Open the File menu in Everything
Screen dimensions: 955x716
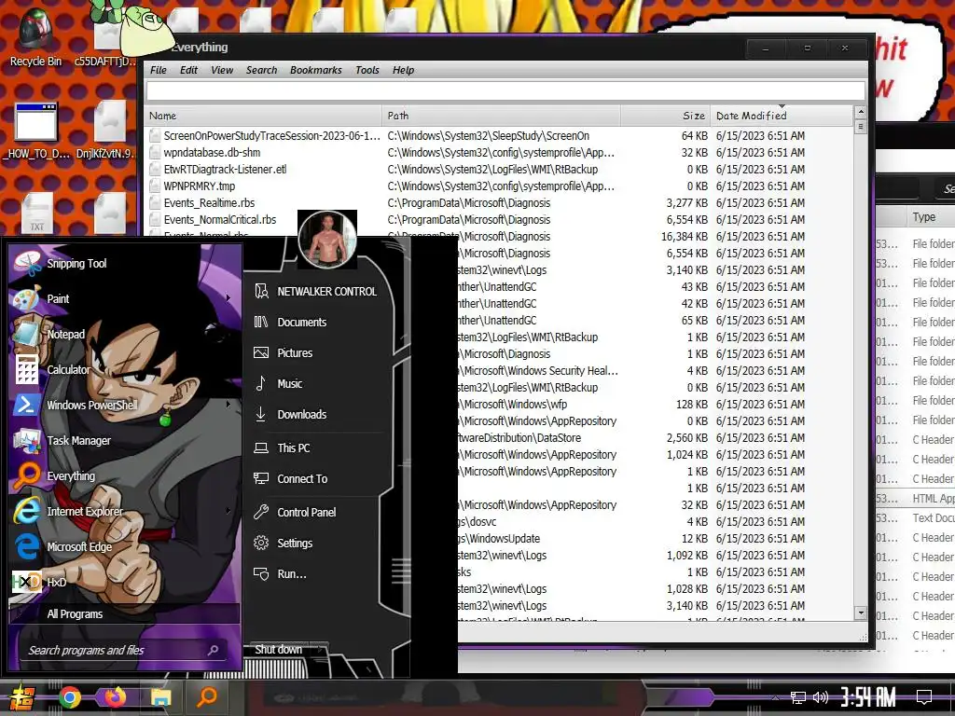[159, 70]
